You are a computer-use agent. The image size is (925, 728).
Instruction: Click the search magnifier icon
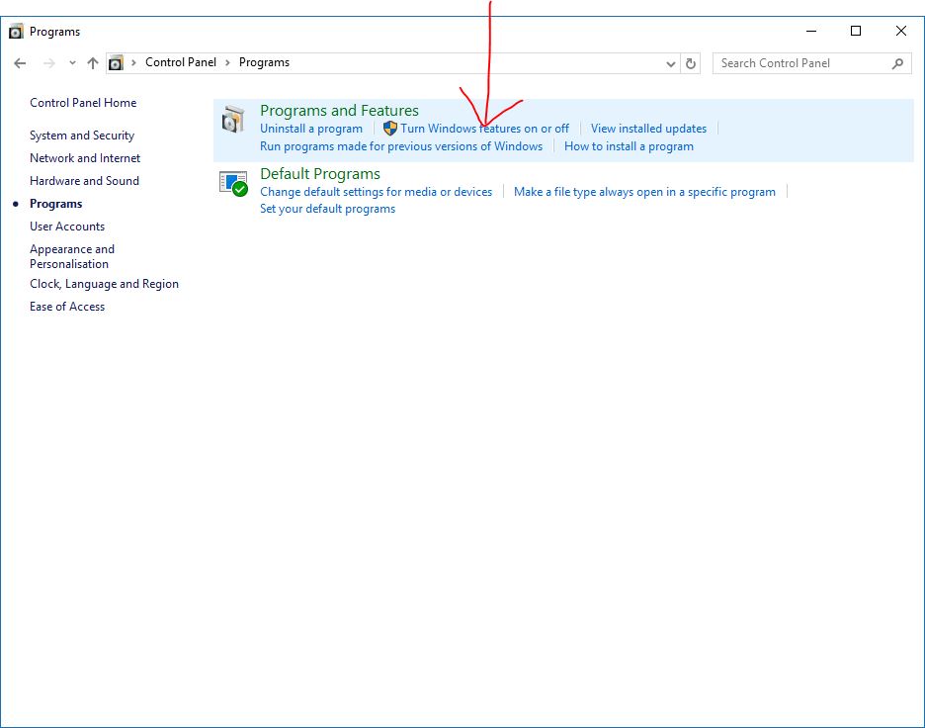[896, 62]
